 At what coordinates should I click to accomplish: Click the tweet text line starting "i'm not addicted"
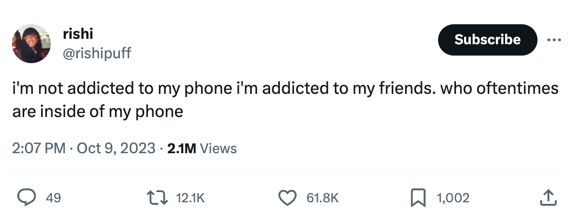point(285,88)
